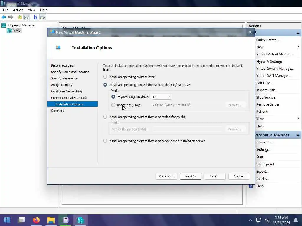Screen dimensions: 302x226
Task: Toggle the Show/Hide Action Pane icon
Action: (42, 17)
